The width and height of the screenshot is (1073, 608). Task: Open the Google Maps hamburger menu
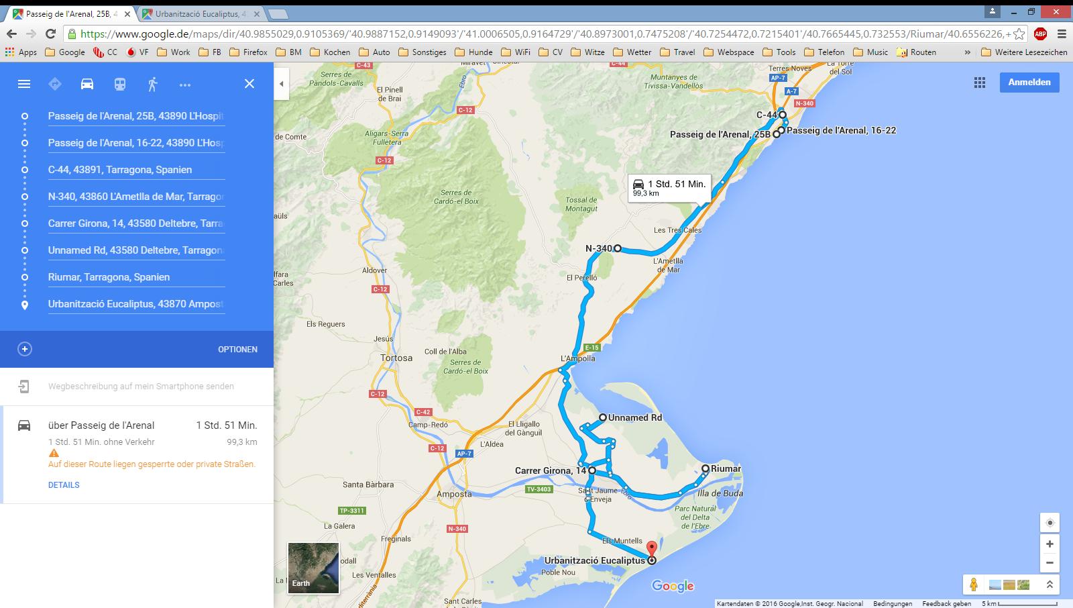click(x=24, y=84)
